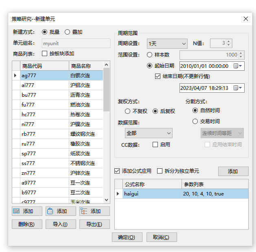Image resolution: width=256 pixels, height=252 pixels.
Task: Select the 不复权 radio button
Action: pos(128,111)
